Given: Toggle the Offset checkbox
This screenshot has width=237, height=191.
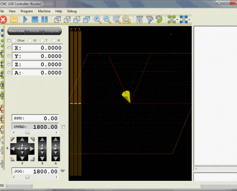Looking at the screenshot, I should coord(14,40).
